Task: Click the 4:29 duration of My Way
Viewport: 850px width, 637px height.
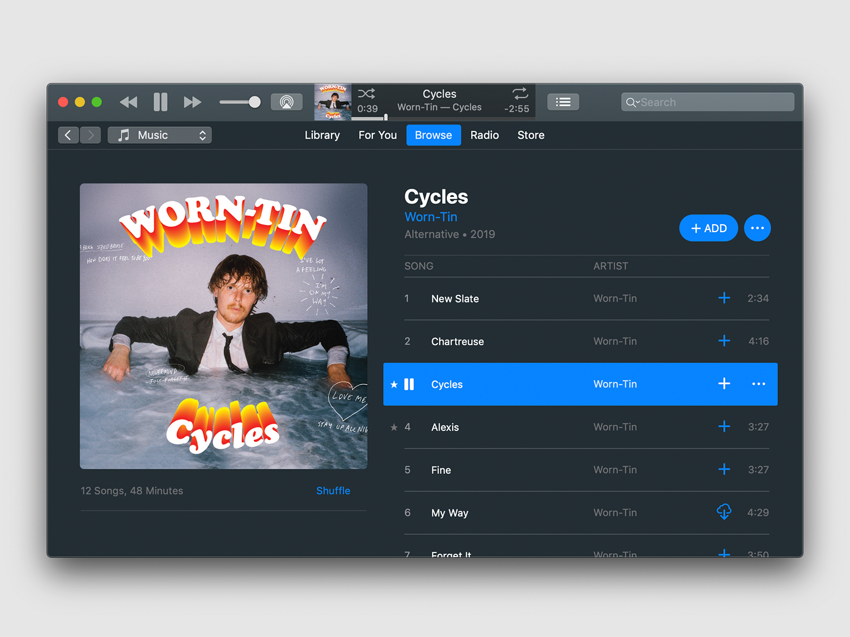Action: [x=758, y=512]
